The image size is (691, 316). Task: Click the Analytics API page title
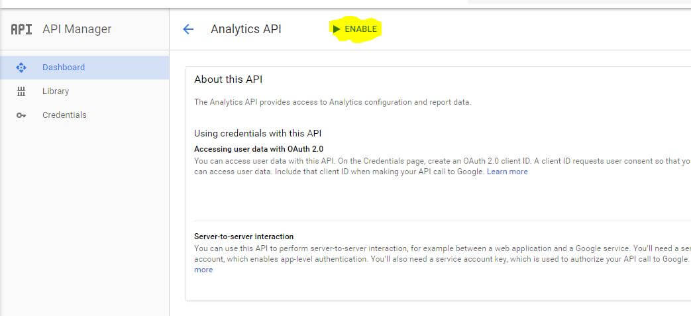point(246,29)
